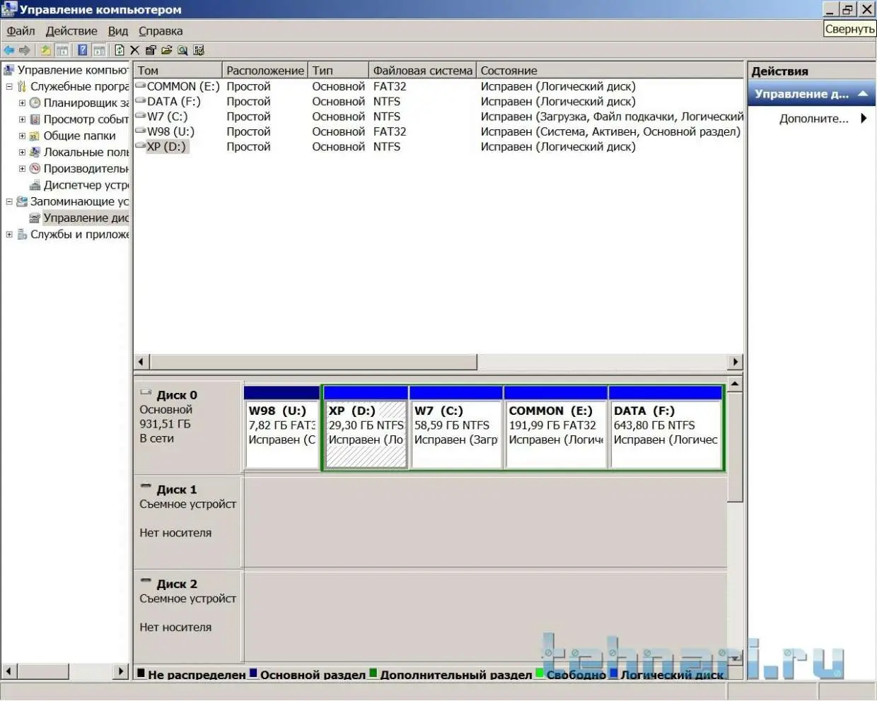Open the Вид menu
The width and height of the screenshot is (877, 701).
118,31
